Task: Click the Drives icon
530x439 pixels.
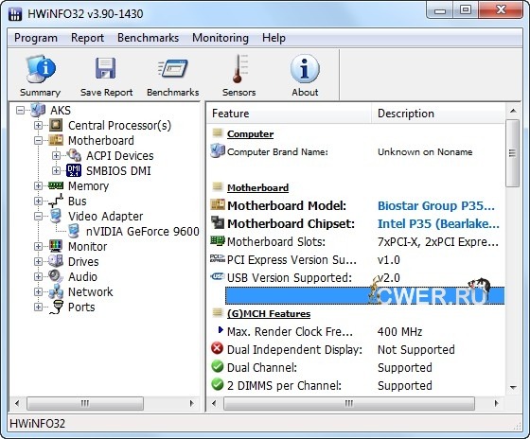Action: [56, 261]
